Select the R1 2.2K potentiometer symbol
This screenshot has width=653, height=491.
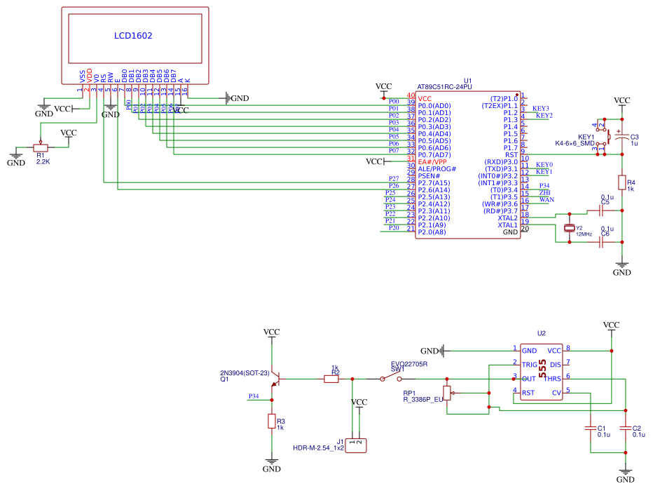[x=41, y=147]
